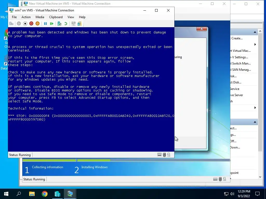Open Hyper-V Settings from Actions pane

[x=240, y=57]
